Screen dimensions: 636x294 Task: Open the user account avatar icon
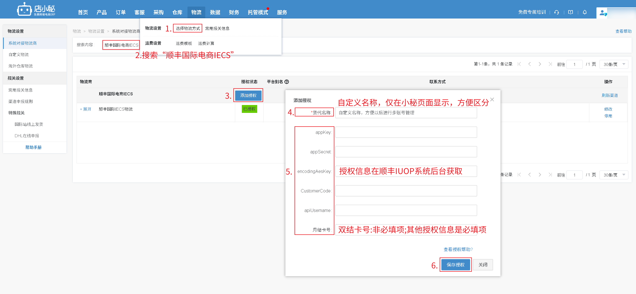(x=602, y=13)
